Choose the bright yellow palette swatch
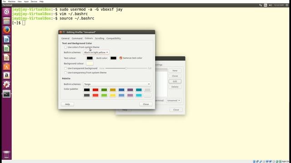 (x=113, y=95)
